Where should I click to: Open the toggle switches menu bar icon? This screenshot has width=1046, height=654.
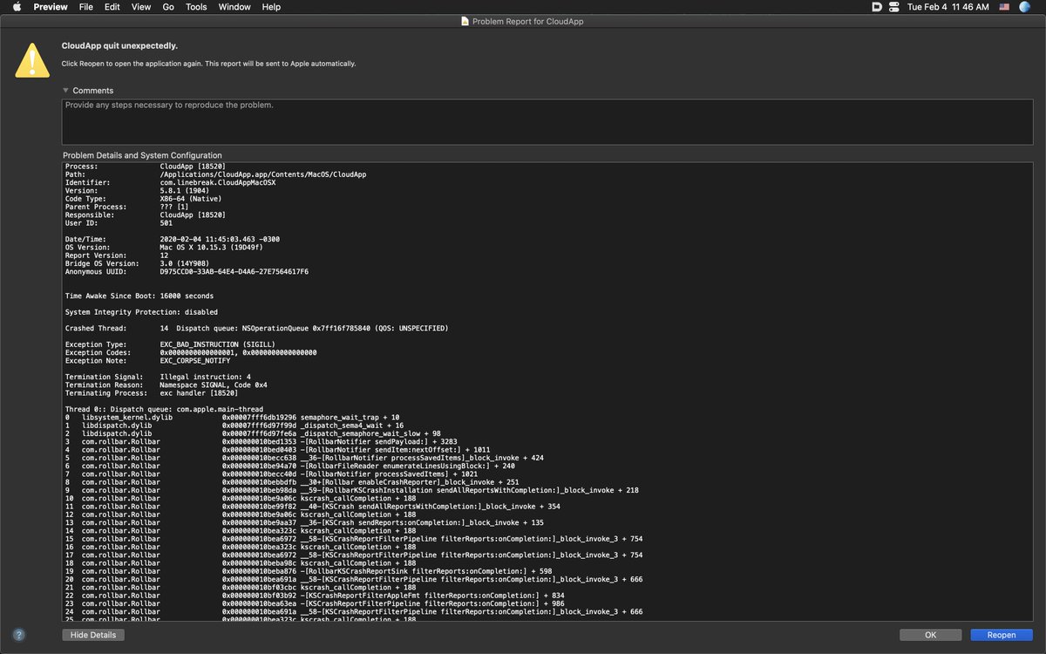click(893, 6)
